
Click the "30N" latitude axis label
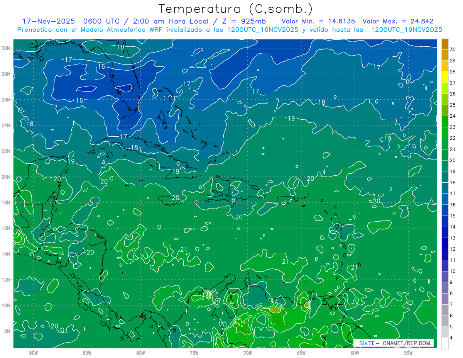[5, 48]
